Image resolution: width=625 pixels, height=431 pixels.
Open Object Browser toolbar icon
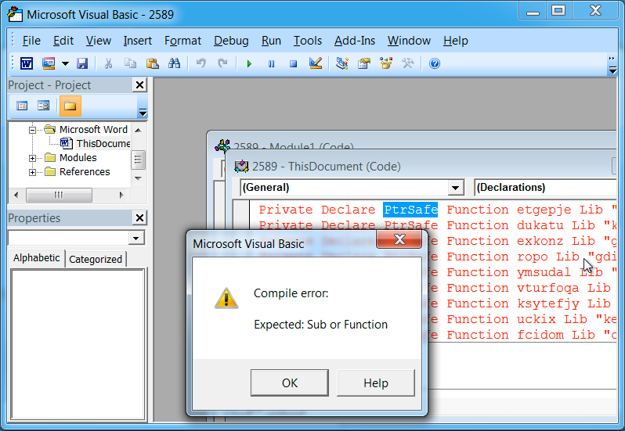(386, 63)
